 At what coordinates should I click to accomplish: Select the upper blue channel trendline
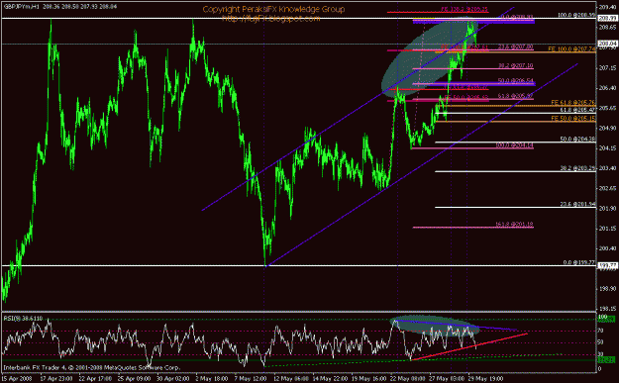(x=358, y=109)
